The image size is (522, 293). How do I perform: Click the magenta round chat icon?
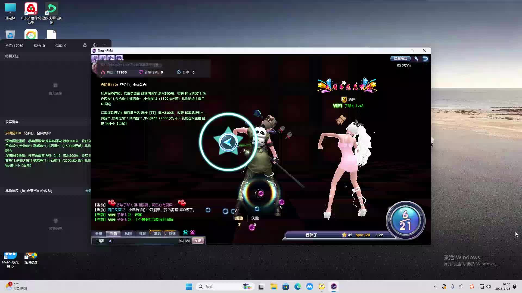(x=192, y=233)
